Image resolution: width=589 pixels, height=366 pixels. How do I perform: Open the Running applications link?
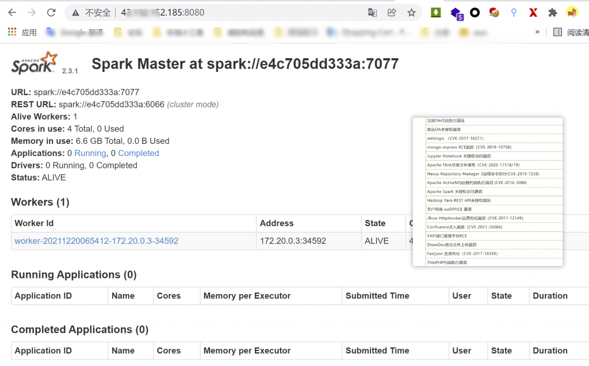coord(90,153)
